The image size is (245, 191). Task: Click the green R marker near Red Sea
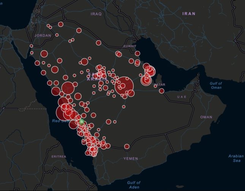point(81,122)
